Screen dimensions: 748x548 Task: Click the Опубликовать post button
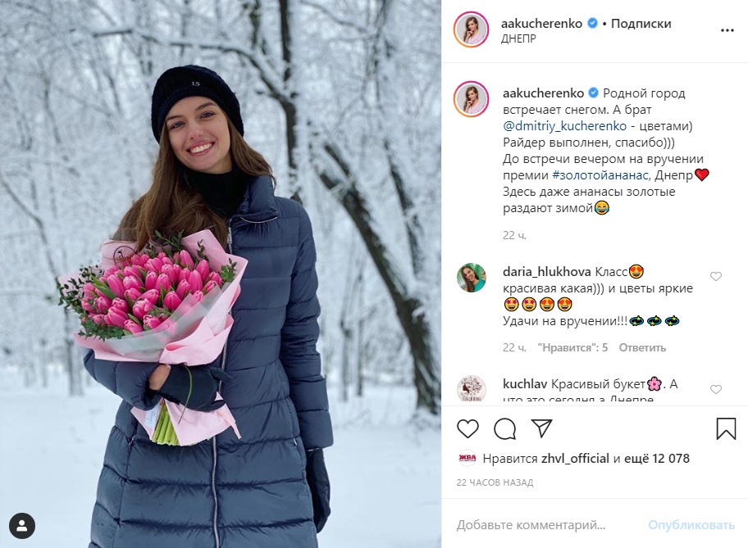[x=691, y=525]
